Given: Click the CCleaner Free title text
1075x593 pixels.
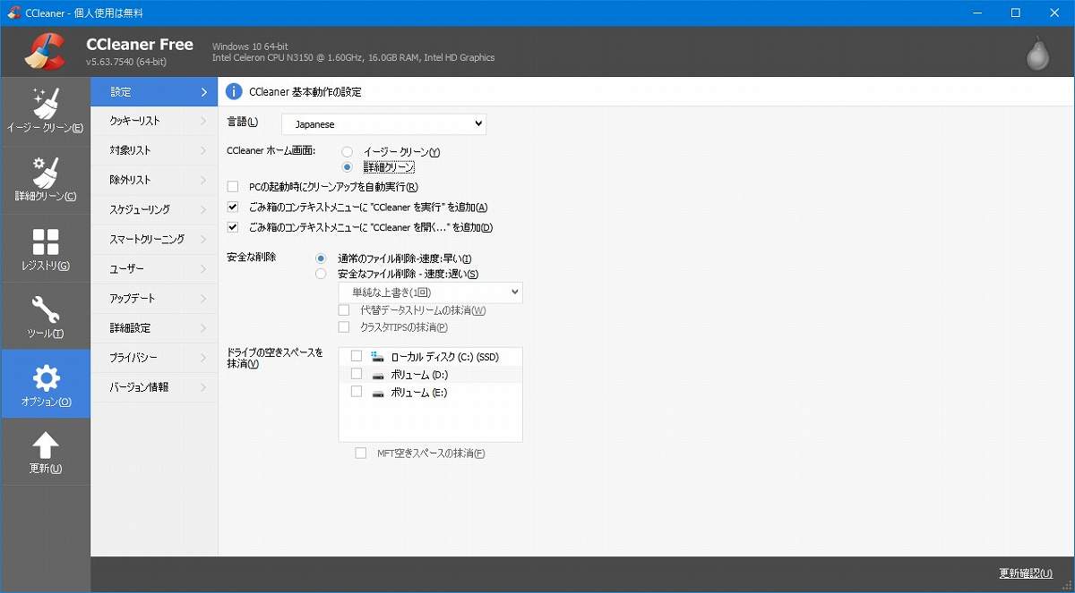Looking at the screenshot, I should [x=140, y=45].
